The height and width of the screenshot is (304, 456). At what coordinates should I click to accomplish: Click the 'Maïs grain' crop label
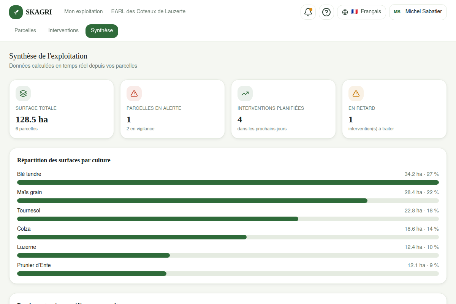point(30,192)
